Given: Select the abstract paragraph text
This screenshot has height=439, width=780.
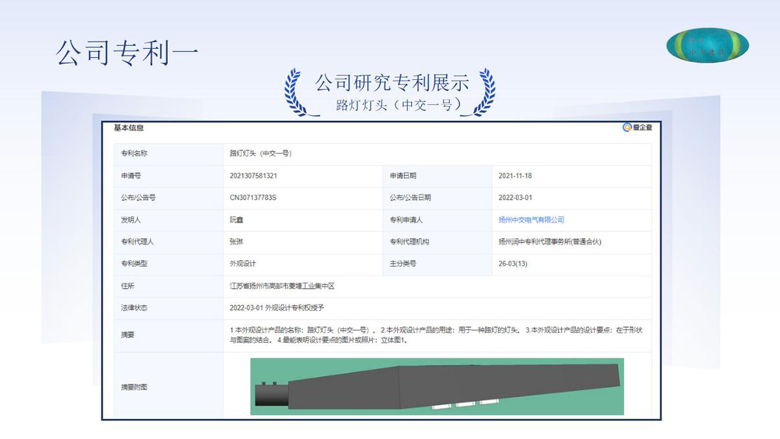Looking at the screenshot, I should [x=436, y=335].
